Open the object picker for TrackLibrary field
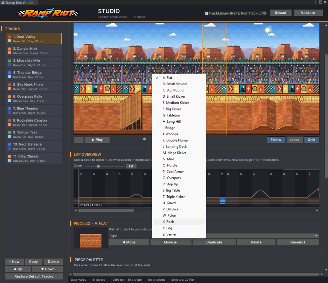Viewport: 328px width, 283px height. click(265, 13)
